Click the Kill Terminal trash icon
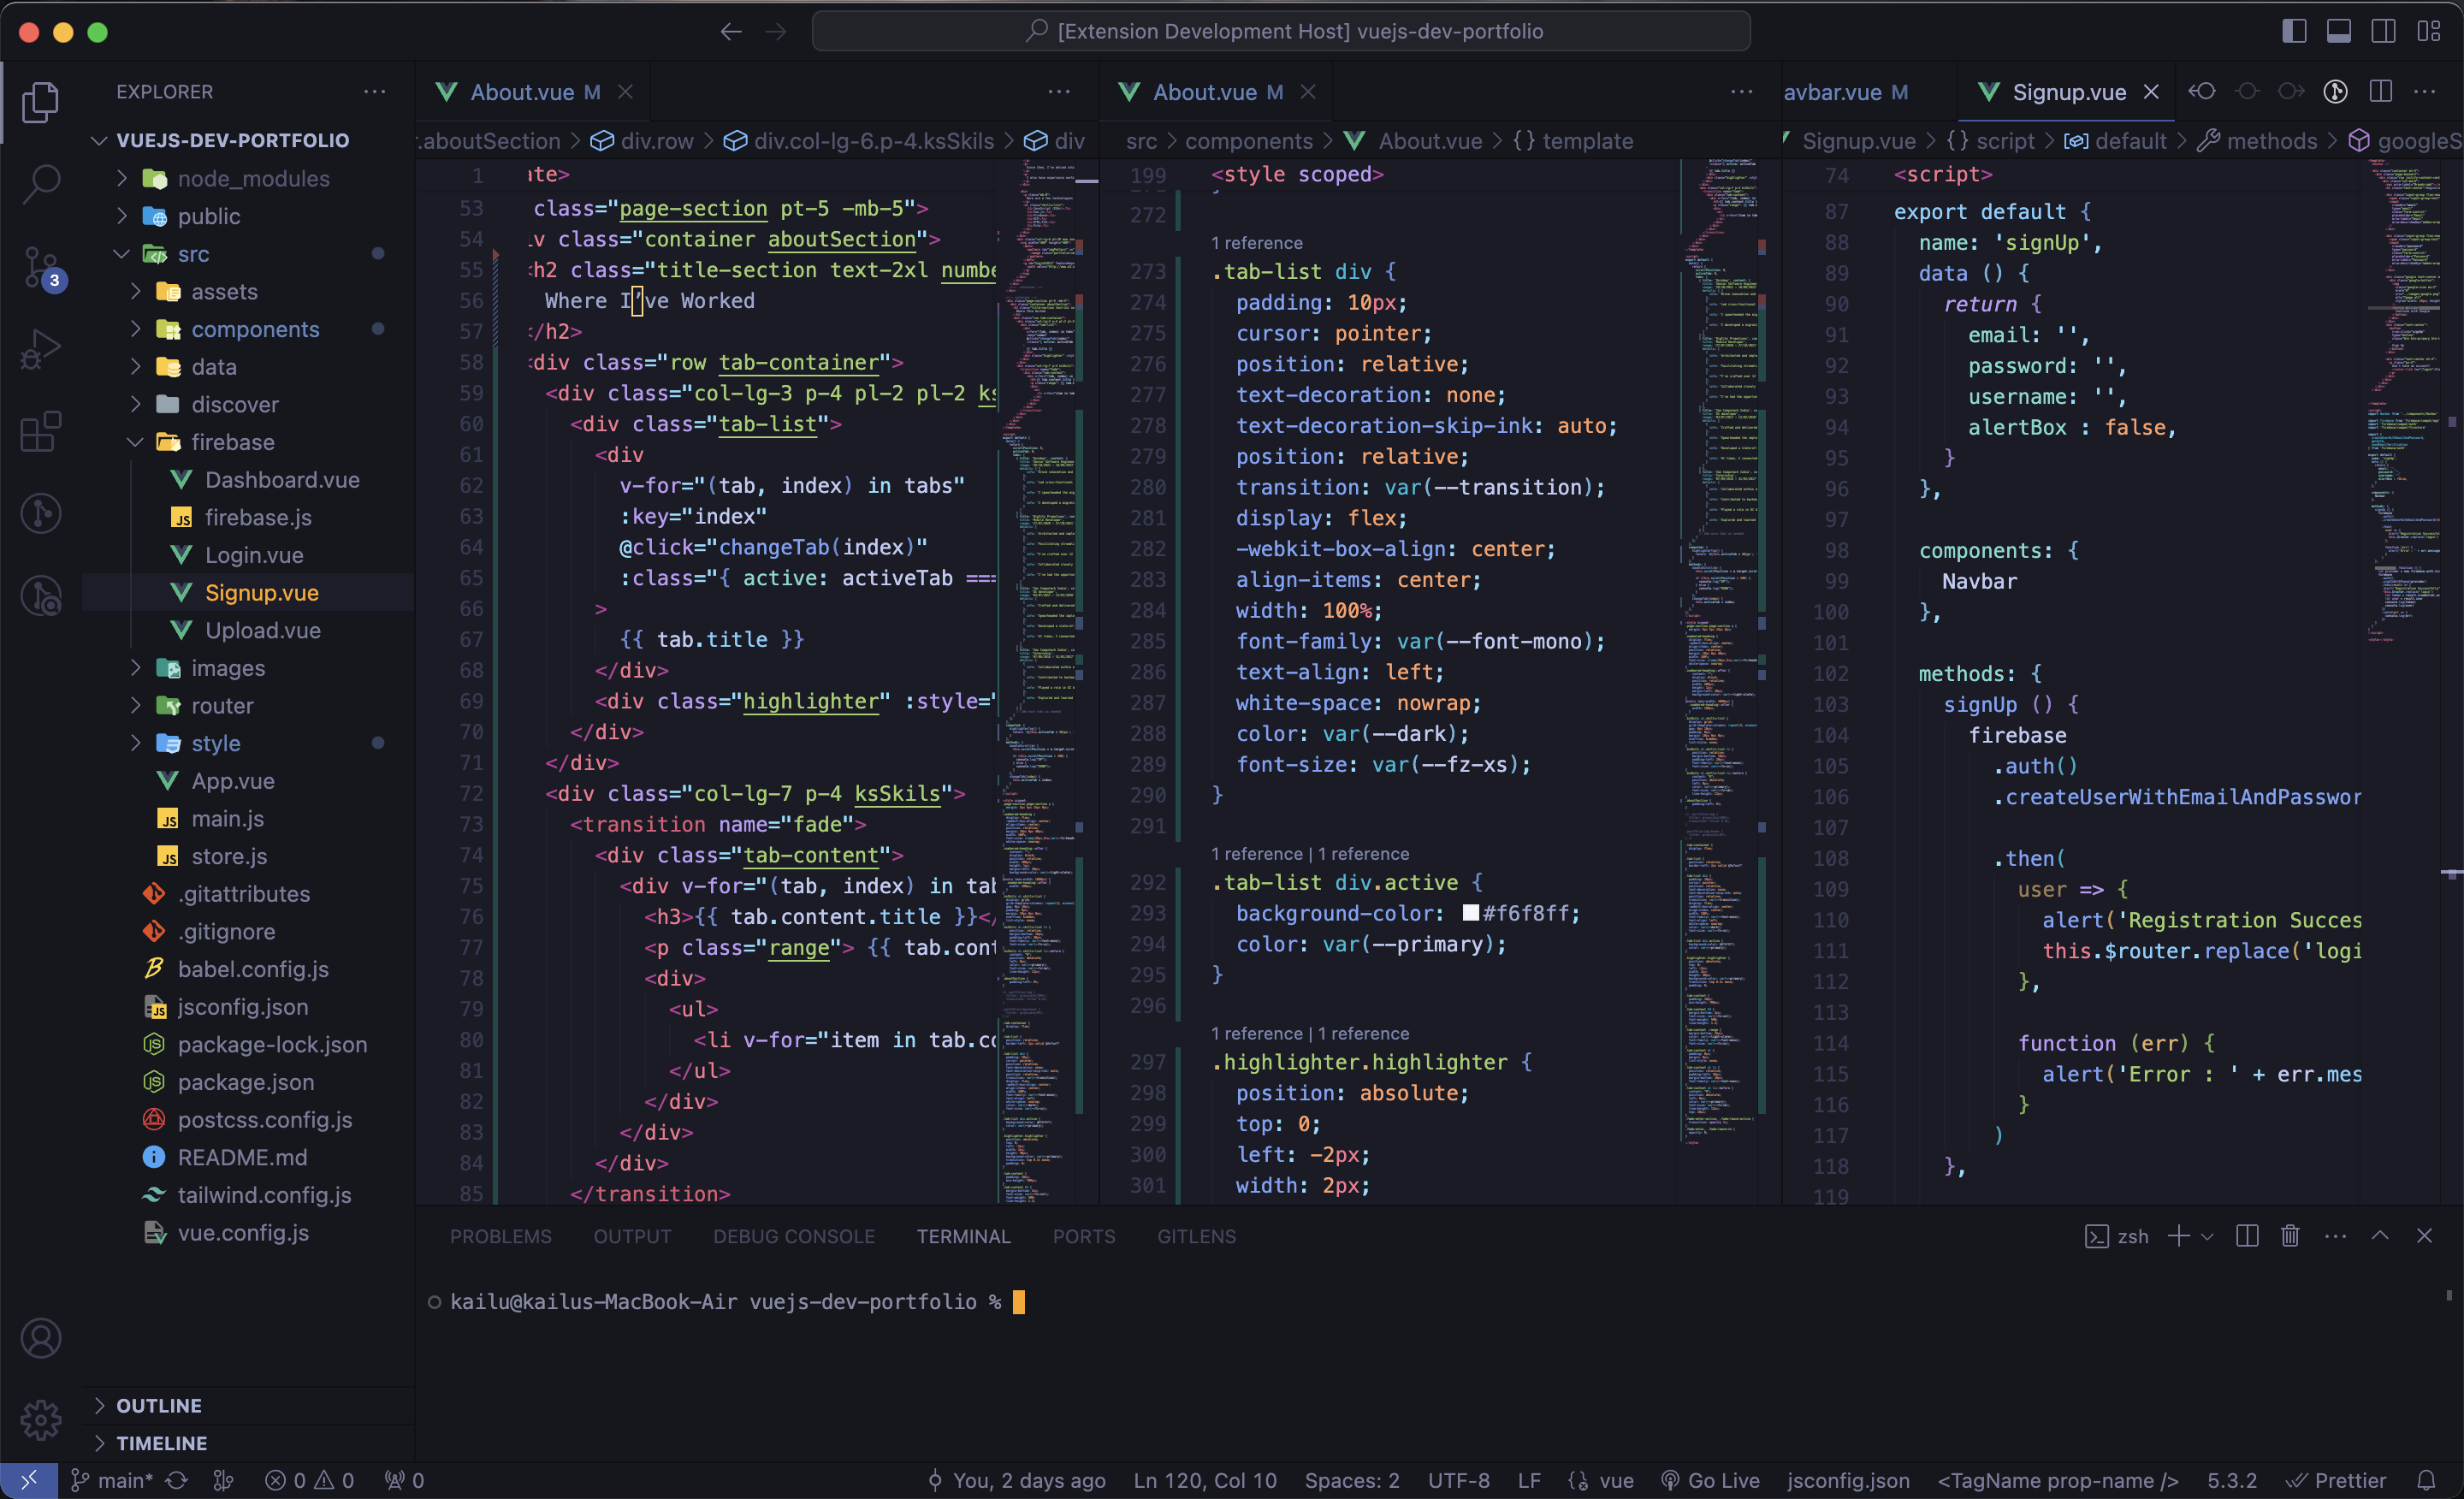This screenshot has height=1499, width=2464. [x=2289, y=1236]
